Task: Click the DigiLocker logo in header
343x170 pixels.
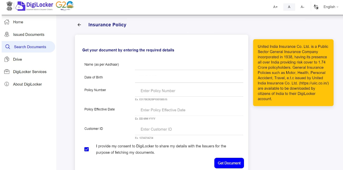Action: 34,6
